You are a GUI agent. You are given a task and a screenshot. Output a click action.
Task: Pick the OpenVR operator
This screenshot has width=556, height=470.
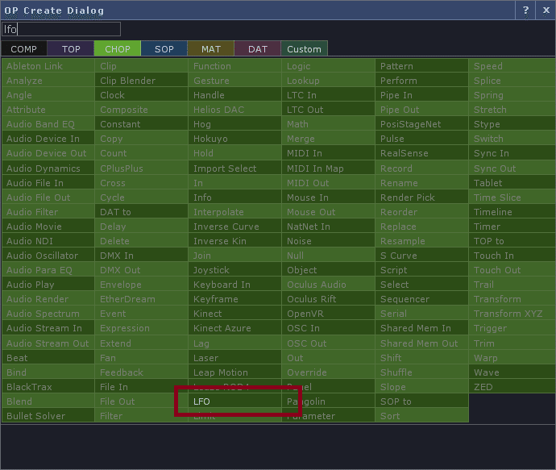tap(328, 314)
